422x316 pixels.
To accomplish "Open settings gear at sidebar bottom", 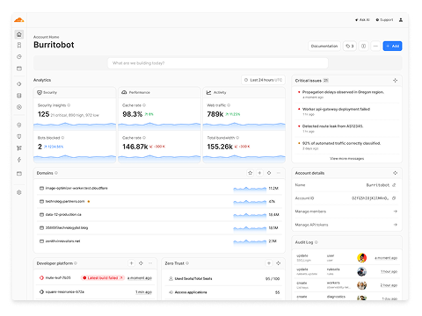I will [19, 192].
